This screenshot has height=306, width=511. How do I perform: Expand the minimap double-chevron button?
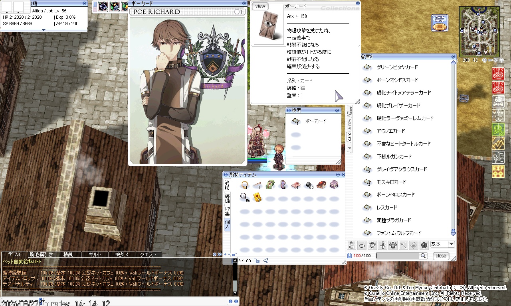click(496, 60)
